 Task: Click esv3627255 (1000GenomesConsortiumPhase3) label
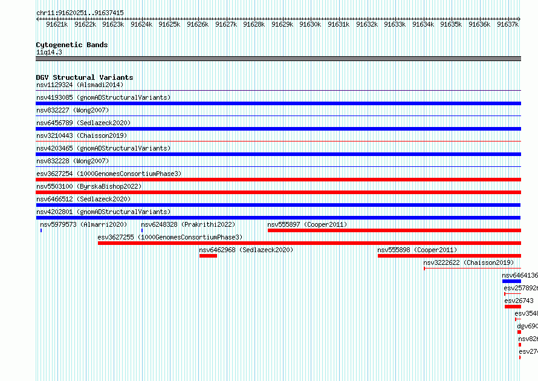click(170, 237)
